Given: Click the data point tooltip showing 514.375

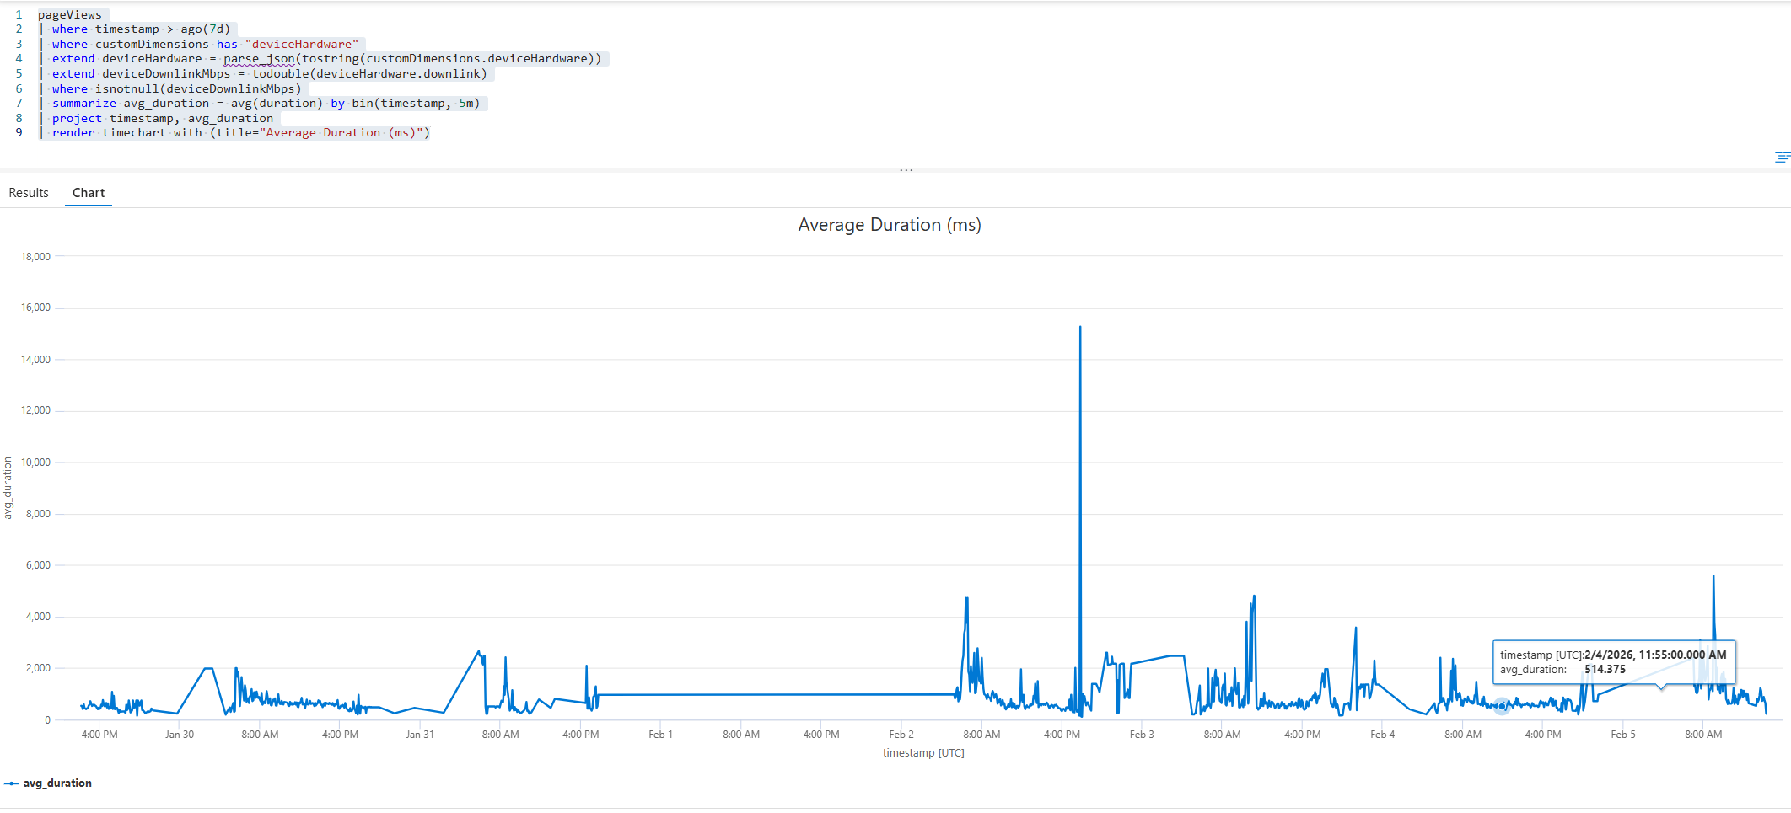Looking at the screenshot, I should click(1612, 662).
